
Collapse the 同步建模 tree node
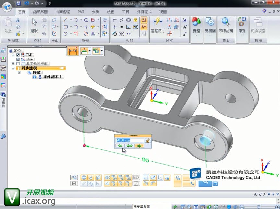(x=13, y=68)
